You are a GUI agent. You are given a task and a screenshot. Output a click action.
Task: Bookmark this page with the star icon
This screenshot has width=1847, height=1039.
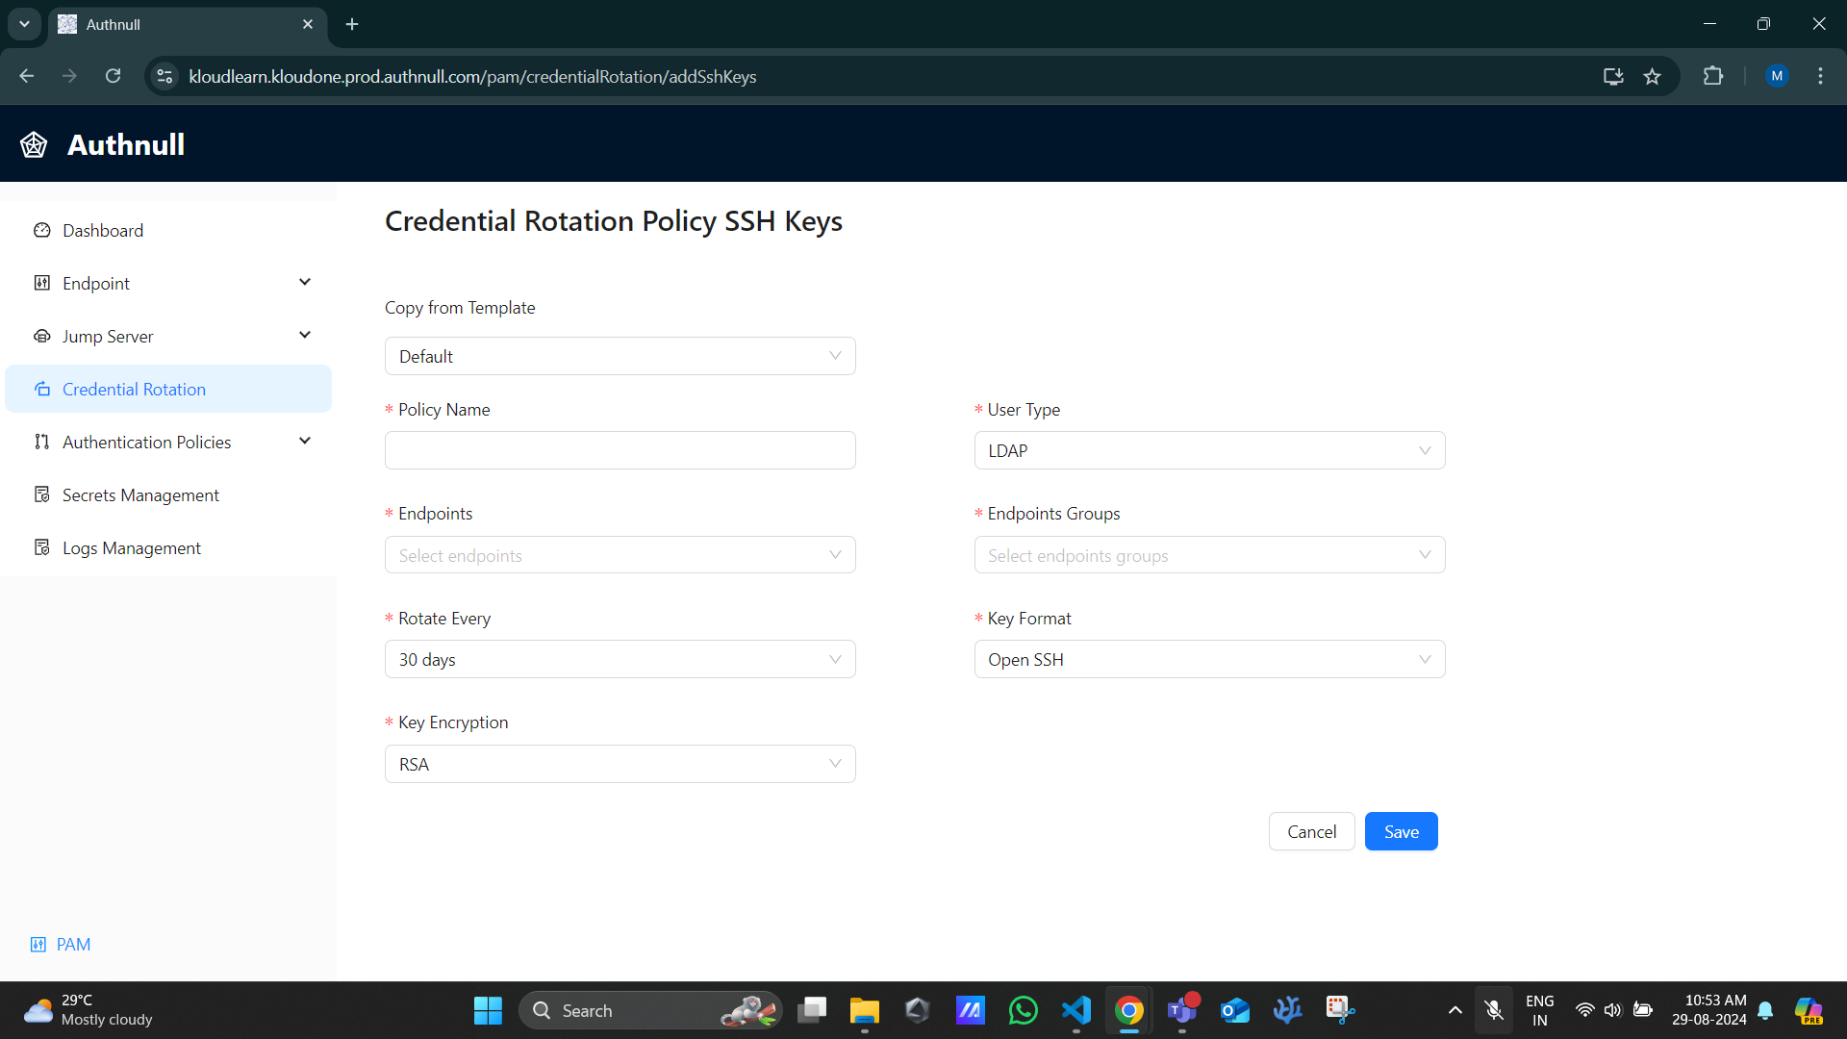click(1653, 76)
